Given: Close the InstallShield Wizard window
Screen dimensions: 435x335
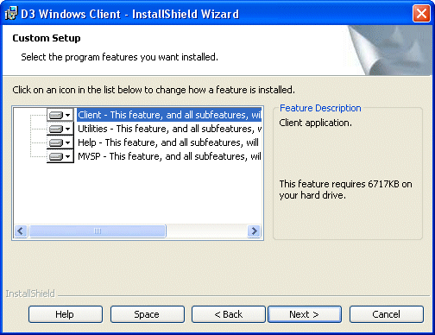Looking at the screenshot, I should pos(421,14).
